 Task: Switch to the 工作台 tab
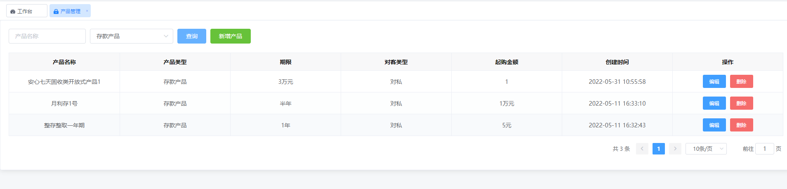click(27, 11)
